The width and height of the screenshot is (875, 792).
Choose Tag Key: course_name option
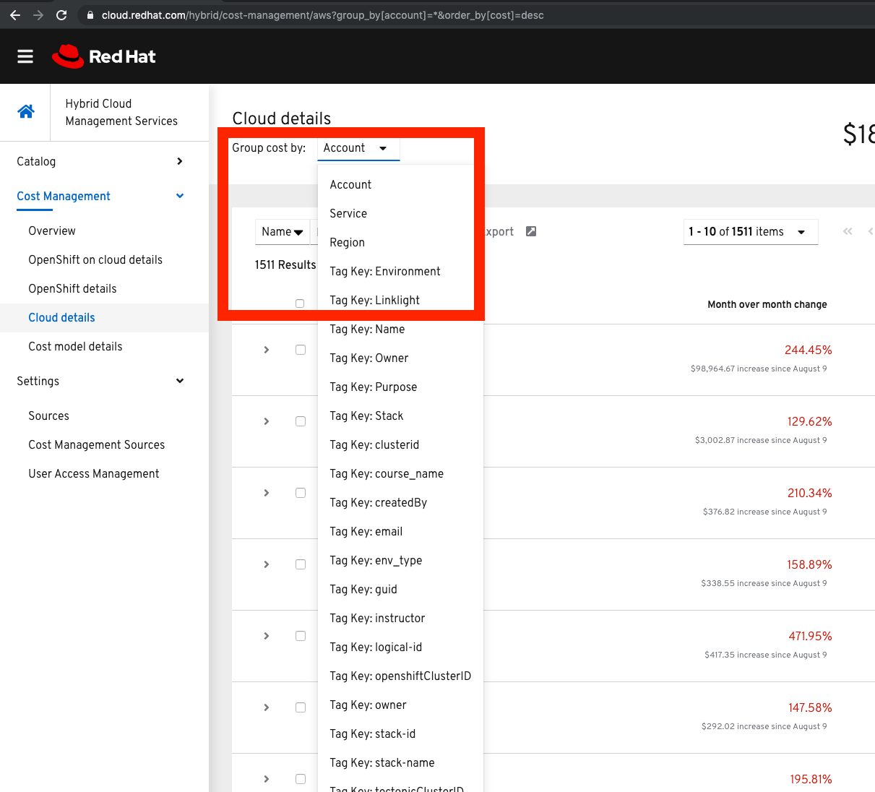pyautogui.click(x=400, y=474)
